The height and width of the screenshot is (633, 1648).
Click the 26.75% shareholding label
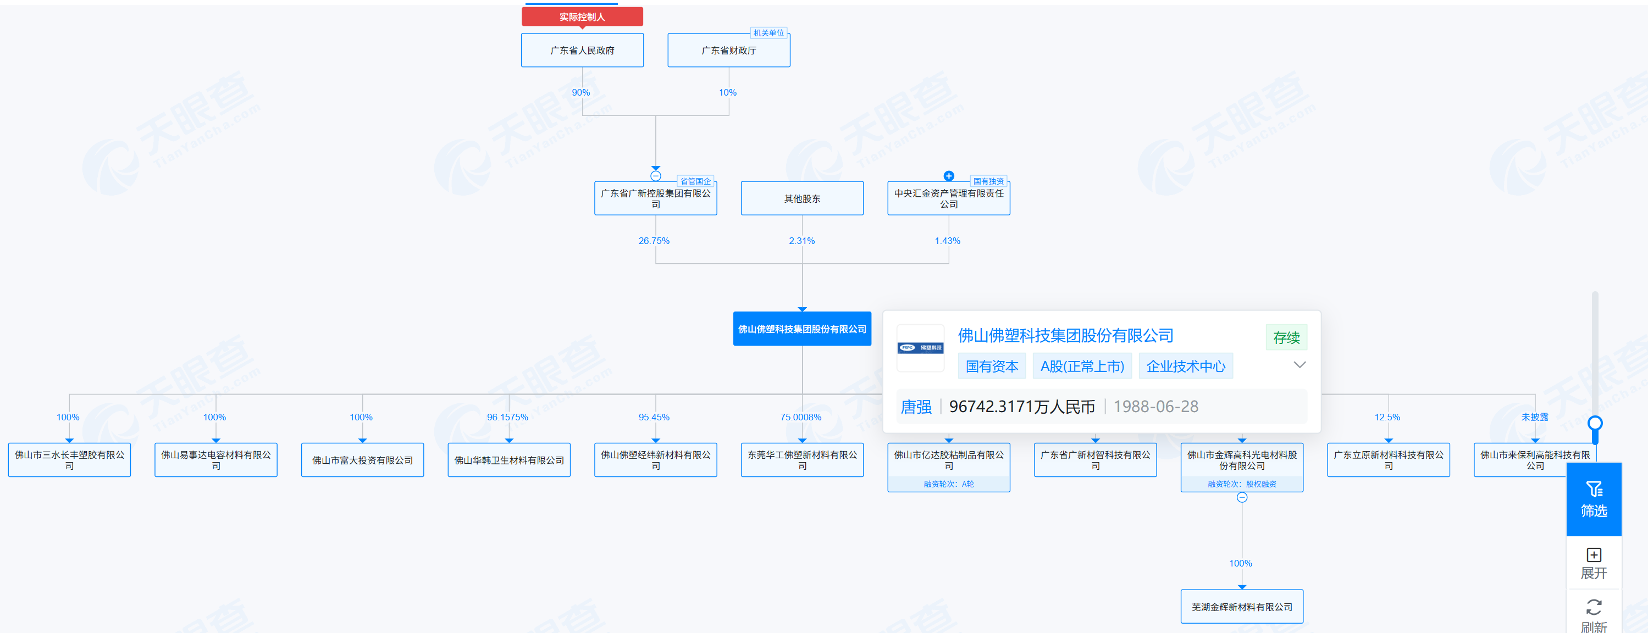(x=654, y=241)
